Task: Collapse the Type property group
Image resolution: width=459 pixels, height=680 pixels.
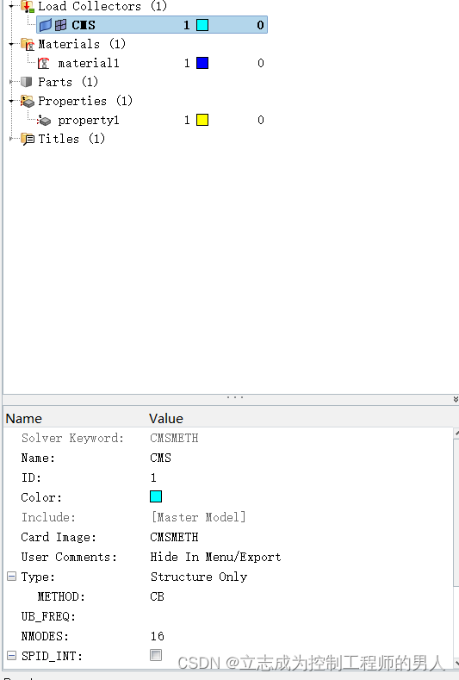Action: 12,577
